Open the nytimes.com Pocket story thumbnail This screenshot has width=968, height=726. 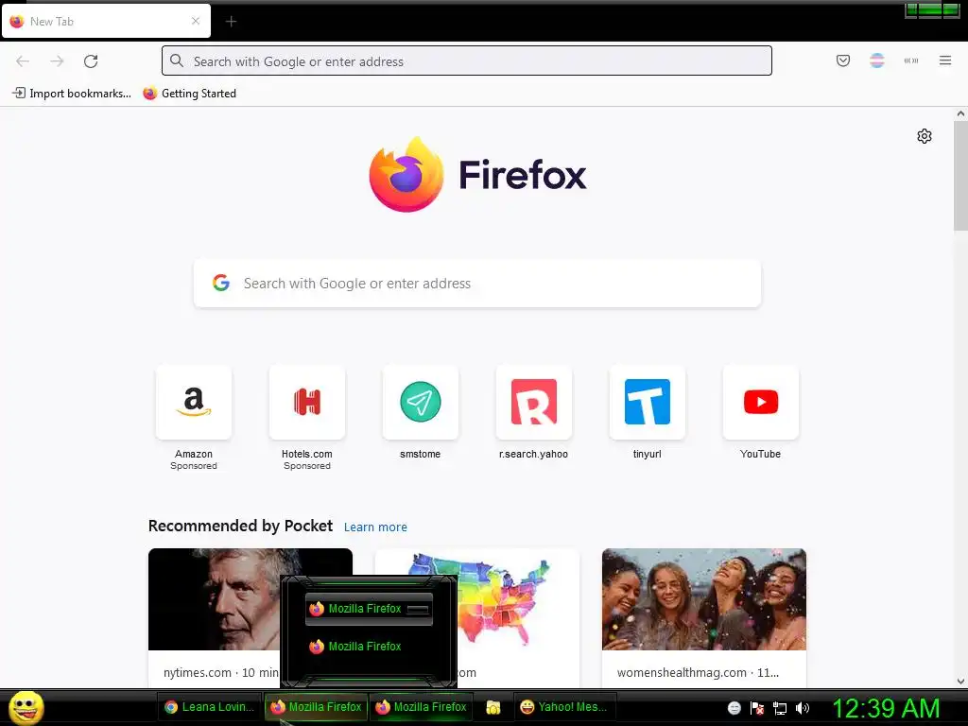(215, 598)
